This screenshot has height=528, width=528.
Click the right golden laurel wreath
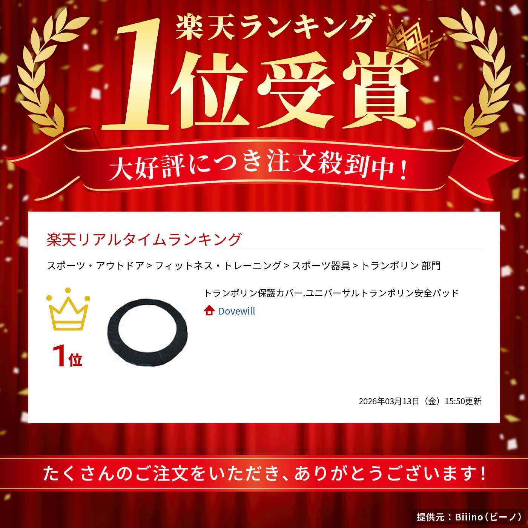tap(477, 72)
